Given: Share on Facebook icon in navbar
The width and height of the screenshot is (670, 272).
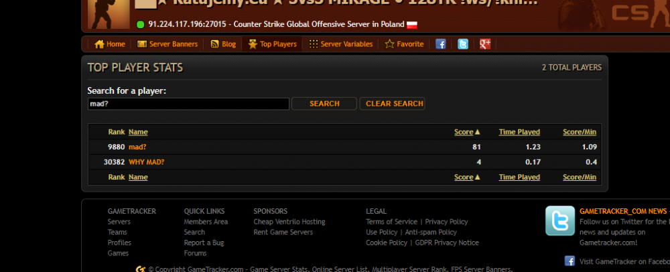Looking at the screenshot, I should click(x=441, y=44).
